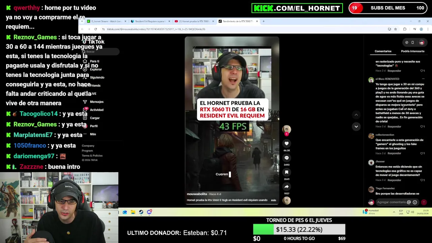This screenshot has width=432, height=243.
Task: Open browser extensions puzzle icon
Action: [405, 29]
